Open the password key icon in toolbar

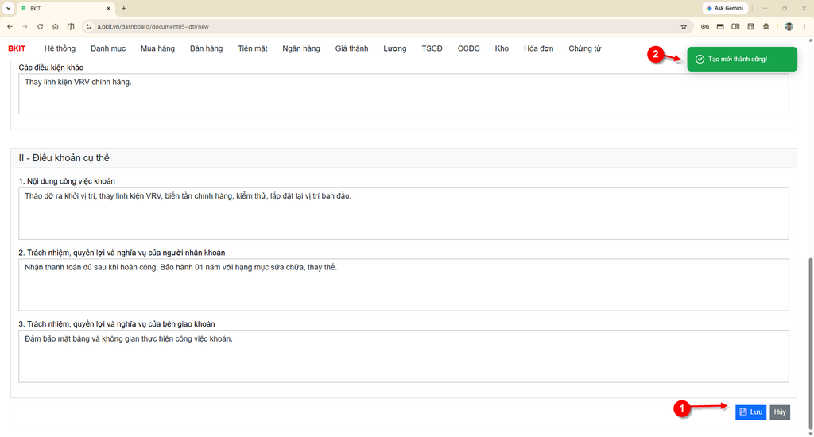coord(704,26)
